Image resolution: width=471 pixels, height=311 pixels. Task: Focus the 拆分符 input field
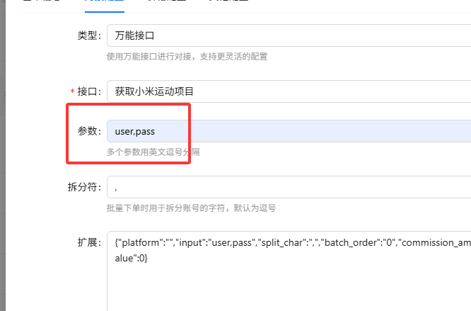click(283, 187)
